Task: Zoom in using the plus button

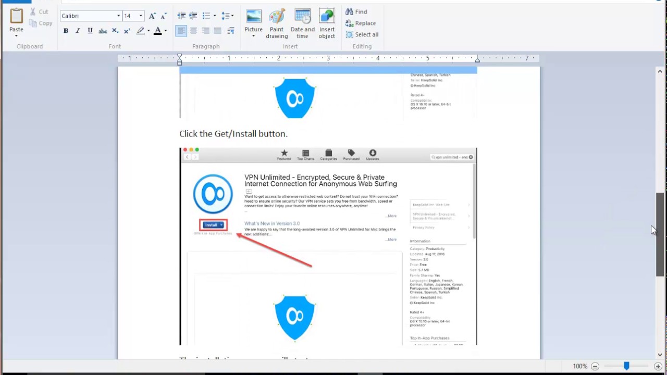Action: coord(658,366)
